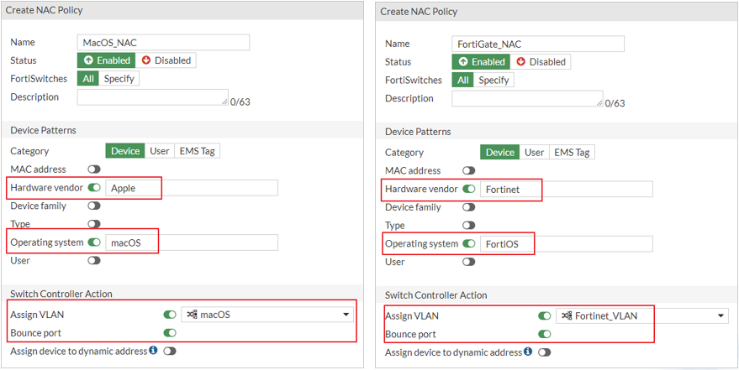The width and height of the screenshot is (739, 370).
Task: Toggle Assign VLAN switch in FortiGate_NAC policy
Action: (x=544, y=316)
